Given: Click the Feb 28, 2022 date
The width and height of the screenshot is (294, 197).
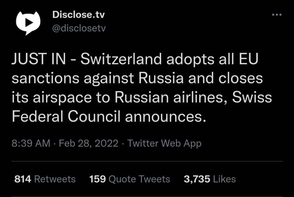Looking at the screenshot, I should pos(88,143).
